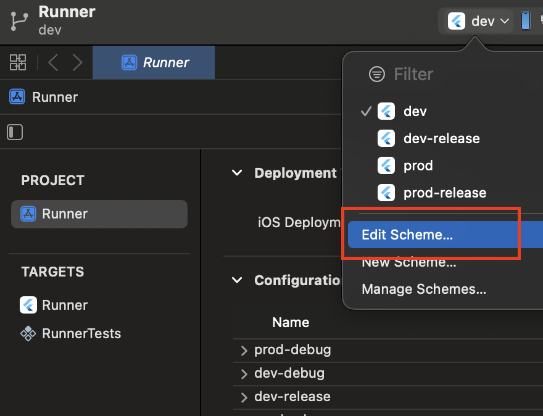The height and width of the screenshot is (416, 543).
Task: Click the Runner breadcrumb label
Action: click(x=55, y=98)
